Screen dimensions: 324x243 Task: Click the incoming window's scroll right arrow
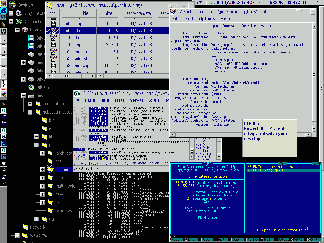click(93, 76)
